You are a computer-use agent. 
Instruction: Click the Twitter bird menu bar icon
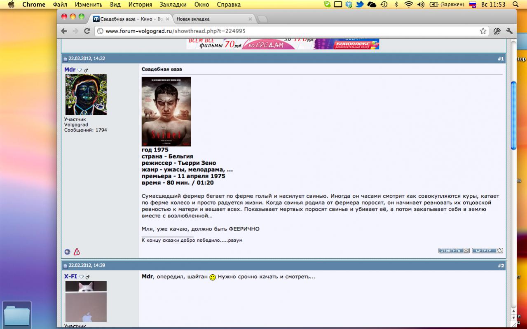(x=360, y=5)
